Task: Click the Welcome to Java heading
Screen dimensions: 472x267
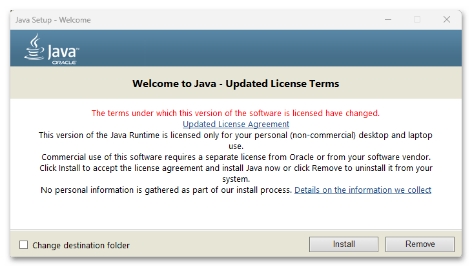Action: pyautogui.click(x=236, y=84)
